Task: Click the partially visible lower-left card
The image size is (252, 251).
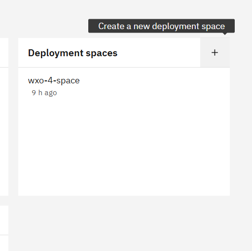Action: pyautogui.click(x=4, y=228)
